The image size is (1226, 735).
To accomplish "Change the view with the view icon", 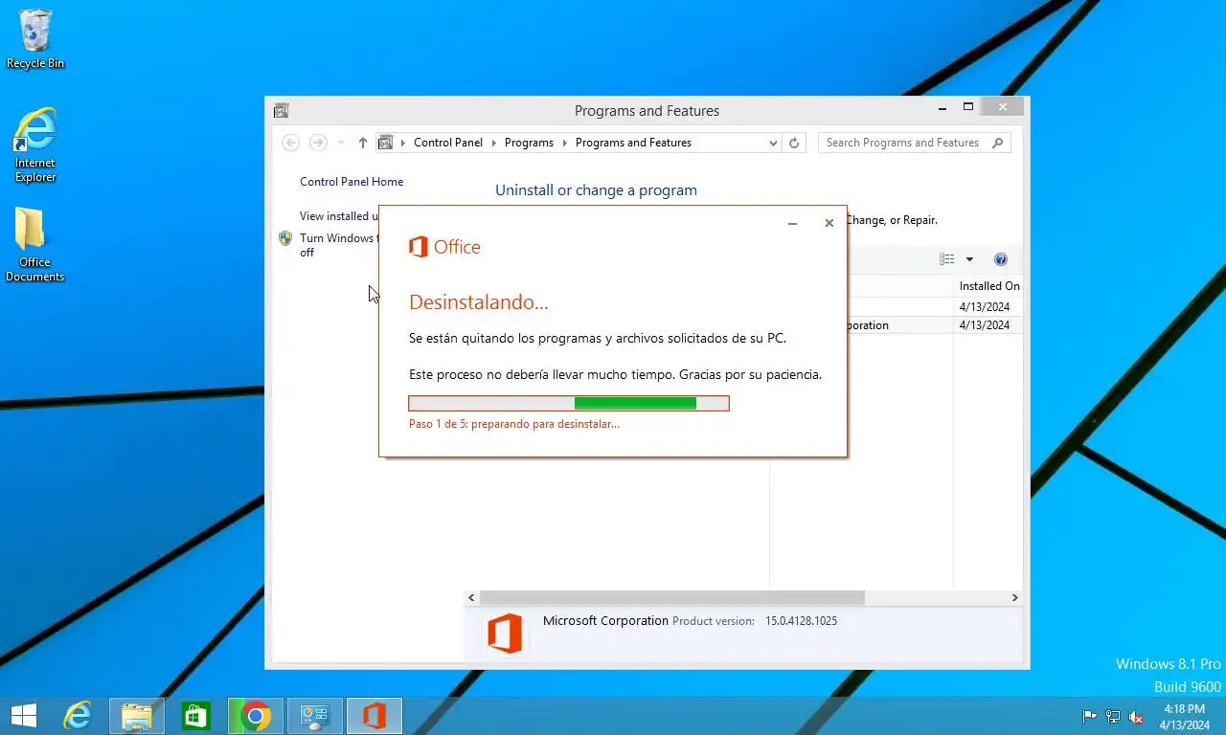I will click(947, 259).
